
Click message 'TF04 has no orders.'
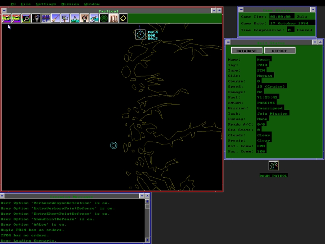[x=24, y=235]
